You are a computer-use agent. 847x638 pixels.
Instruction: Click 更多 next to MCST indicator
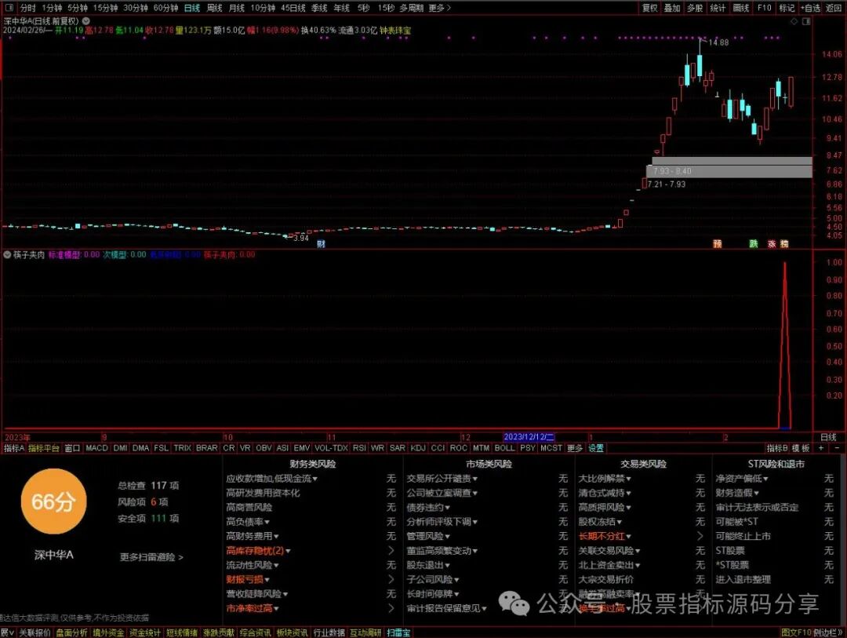(575, 447)
